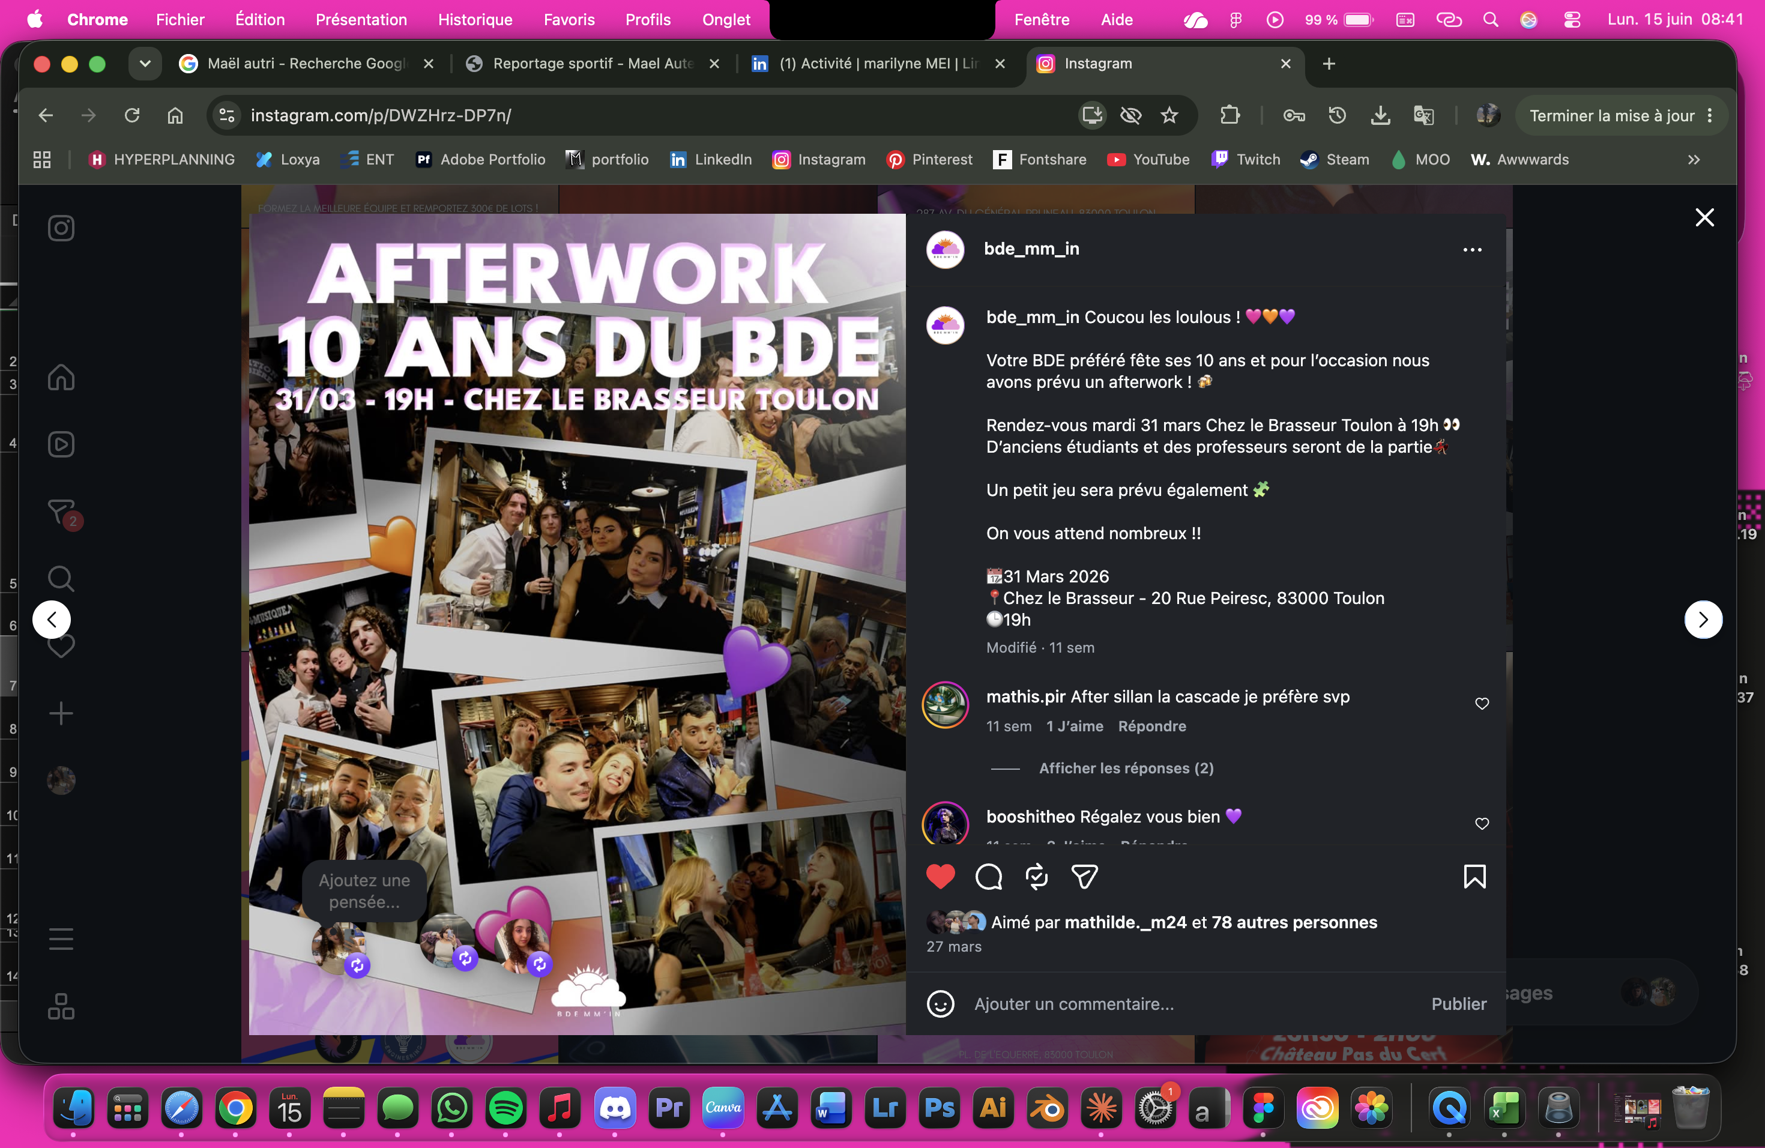Switch to Reportage sportif tab
Screen dimensions: 1765x1148
593,64
